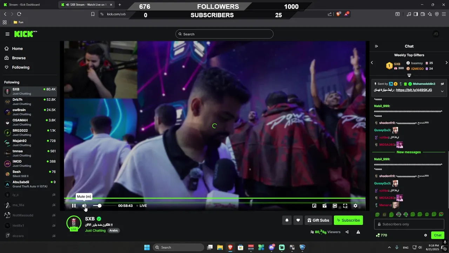Open Brave playlist music icon

click(409, 14)
